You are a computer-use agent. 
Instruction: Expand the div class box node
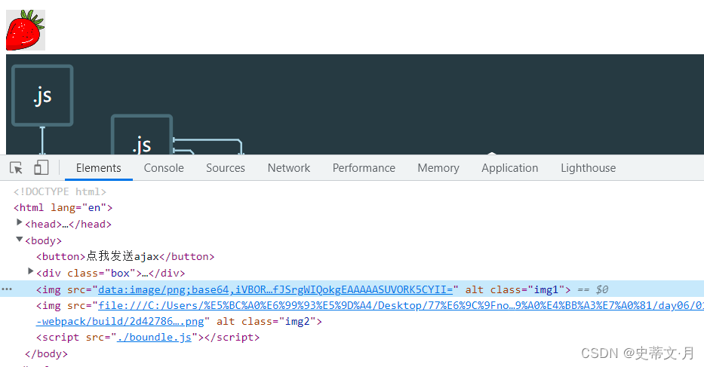point(30,271)
